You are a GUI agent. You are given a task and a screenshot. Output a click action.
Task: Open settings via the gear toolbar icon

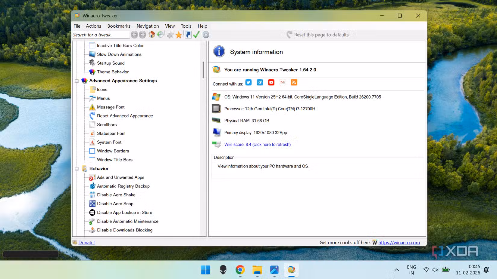click(206, 35)
